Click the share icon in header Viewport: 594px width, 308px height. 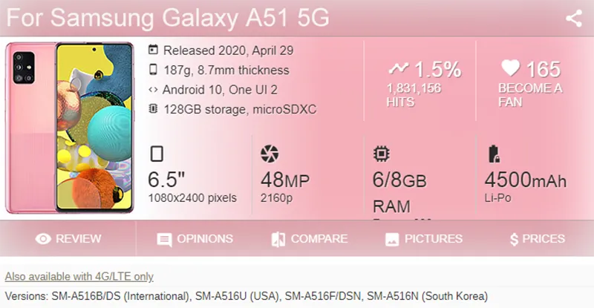[573, 19]
